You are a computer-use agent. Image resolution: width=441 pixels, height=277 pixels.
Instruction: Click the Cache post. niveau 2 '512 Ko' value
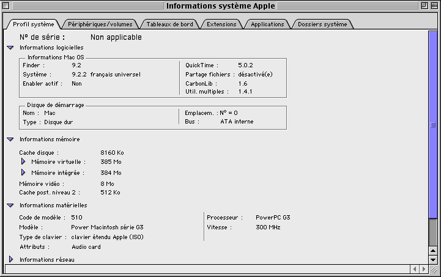(110, 193)
